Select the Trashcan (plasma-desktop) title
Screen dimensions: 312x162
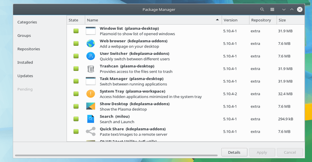pos(127,66)
